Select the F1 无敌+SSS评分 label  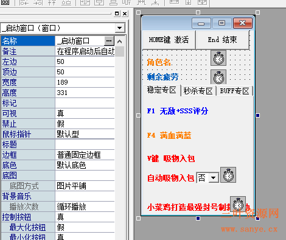coord(178,111)
